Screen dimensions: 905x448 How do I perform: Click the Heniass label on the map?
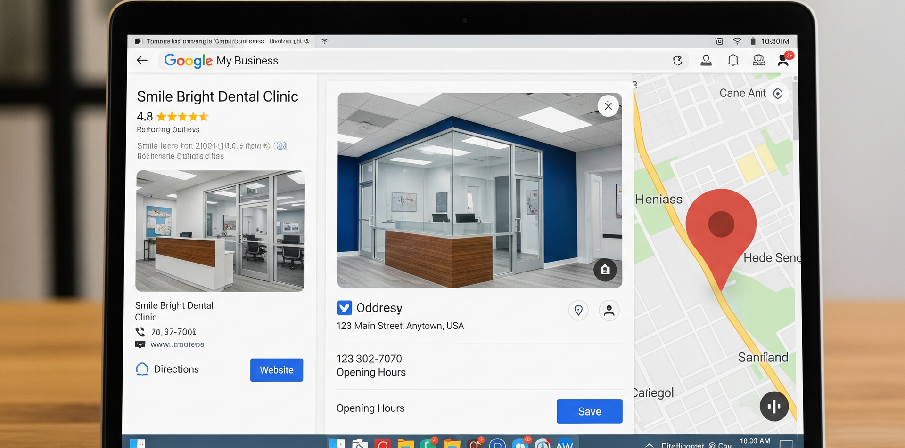[x=658, y=200]
